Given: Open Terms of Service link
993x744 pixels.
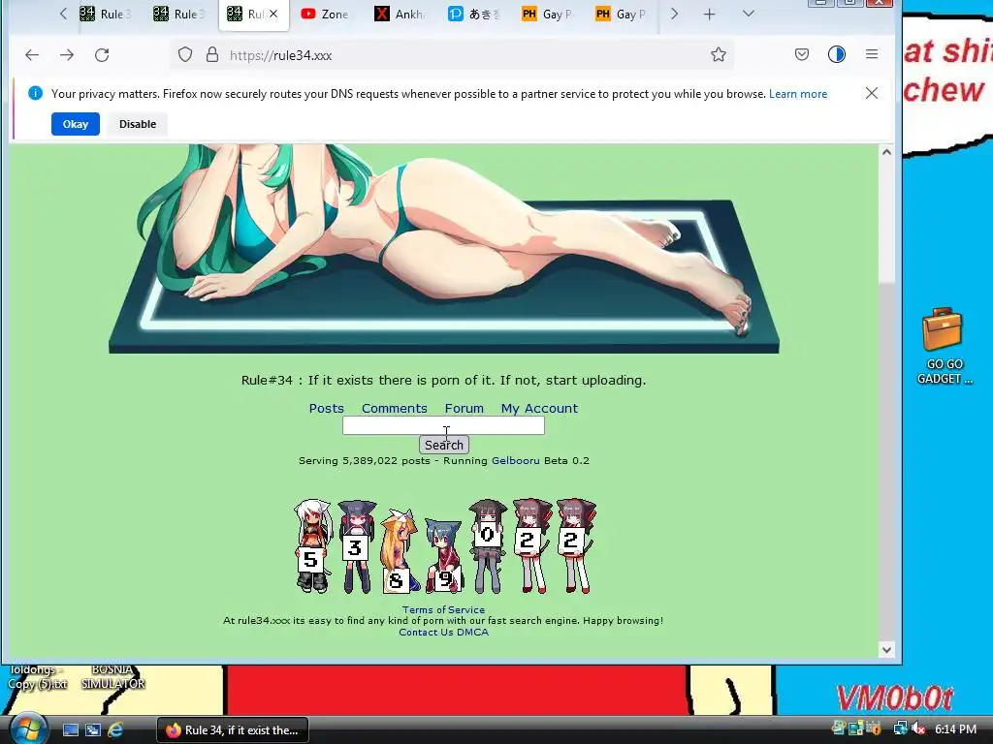Looking at the screenshot, I should 443,610.
